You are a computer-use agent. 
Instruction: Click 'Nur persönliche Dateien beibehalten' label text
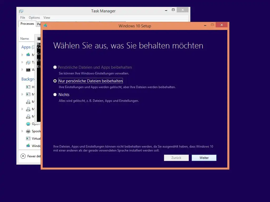[91, 81]
